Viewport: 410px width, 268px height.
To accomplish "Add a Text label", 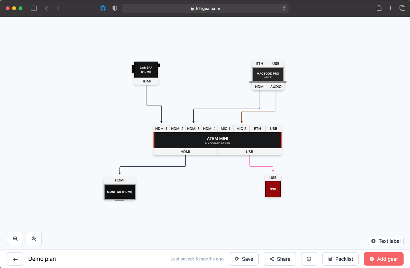I will coord(386,241).
